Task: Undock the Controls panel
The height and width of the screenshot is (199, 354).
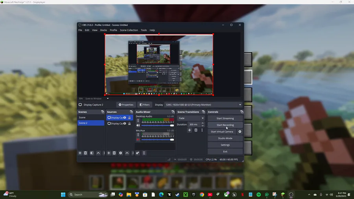Action: [x=242, y=112]
